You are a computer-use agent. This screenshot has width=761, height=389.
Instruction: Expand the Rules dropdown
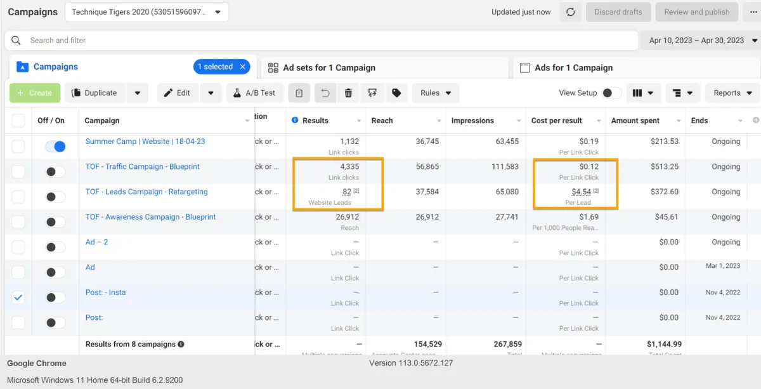click(x=435, y=93)
